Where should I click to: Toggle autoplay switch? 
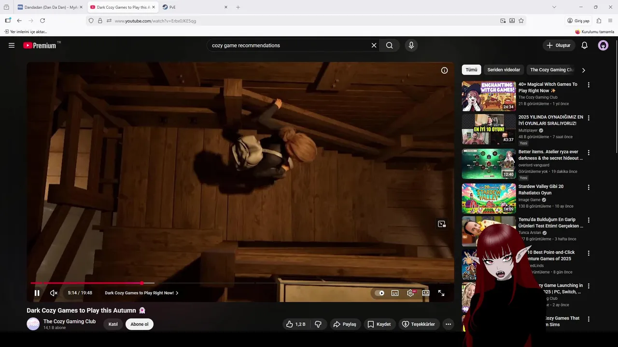point(379,293)
